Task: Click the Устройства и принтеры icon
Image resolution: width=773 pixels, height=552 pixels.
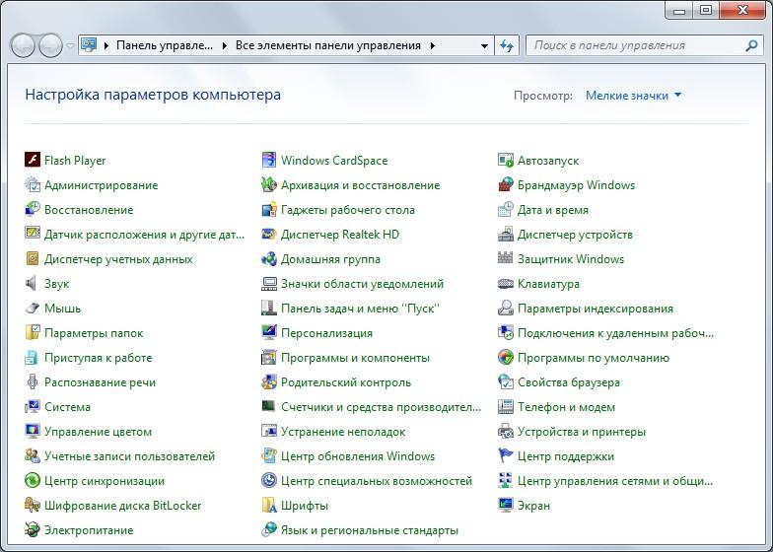Action: pyautogui.click(x=505, y=431)
